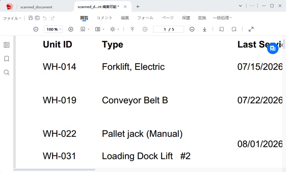
Task: Jump to last page arrow icon
Action: 204,29
